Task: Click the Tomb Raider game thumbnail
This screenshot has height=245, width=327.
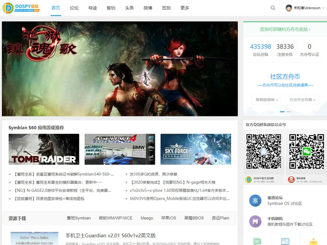Action: (44, 149)
